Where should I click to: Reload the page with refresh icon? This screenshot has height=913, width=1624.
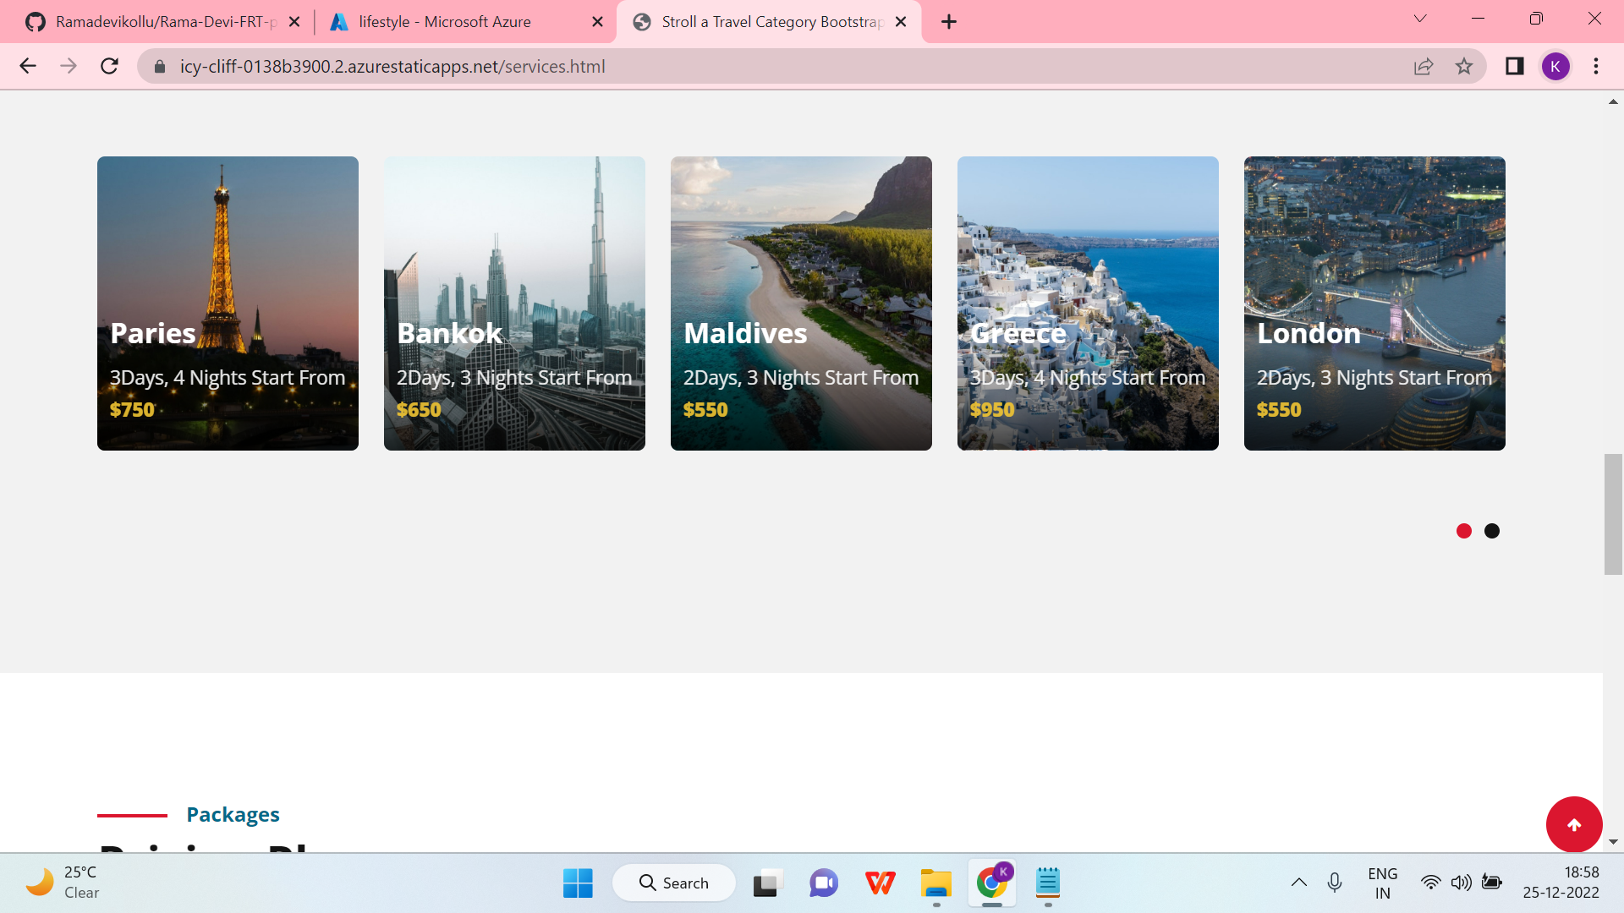click(x=109, y=66)
